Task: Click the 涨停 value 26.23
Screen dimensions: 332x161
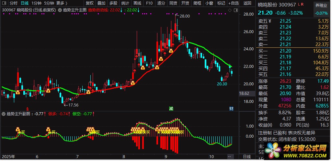Action: 285,81
